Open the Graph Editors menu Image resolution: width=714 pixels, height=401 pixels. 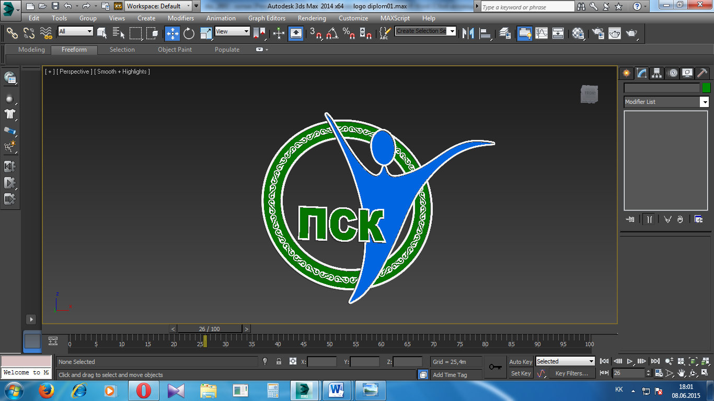pyautogui.click(x=267, y=18)
